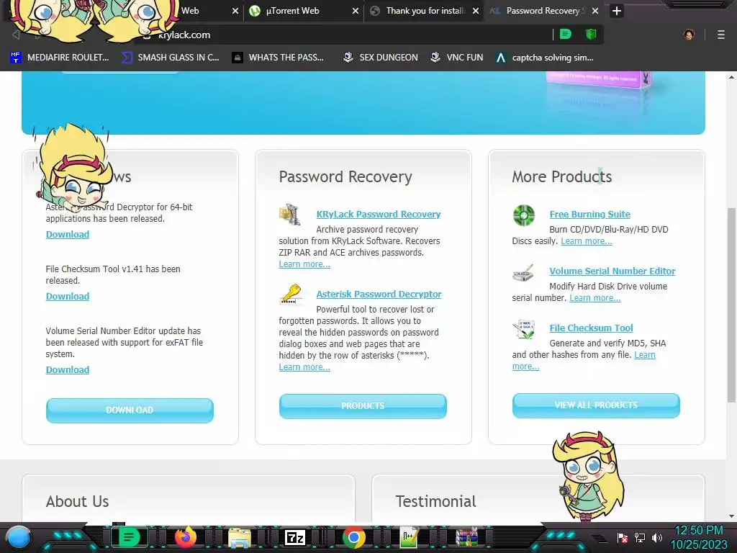Click Download under Volume Serial Number Editor update
737x553 pixels.
pyautogui.click(x=67, y=369)
